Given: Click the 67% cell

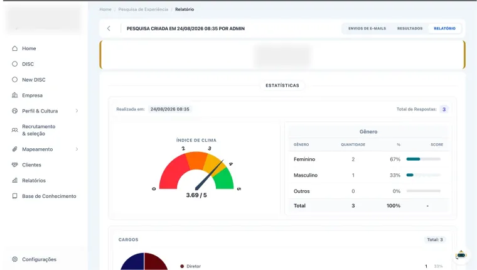Looking at the screenshot, I should click(395, 159).
